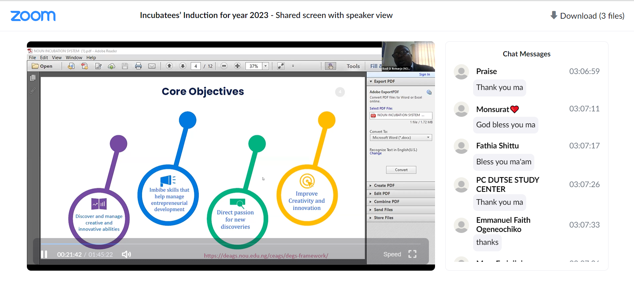Click the fit page expand icon

(281, 66)
